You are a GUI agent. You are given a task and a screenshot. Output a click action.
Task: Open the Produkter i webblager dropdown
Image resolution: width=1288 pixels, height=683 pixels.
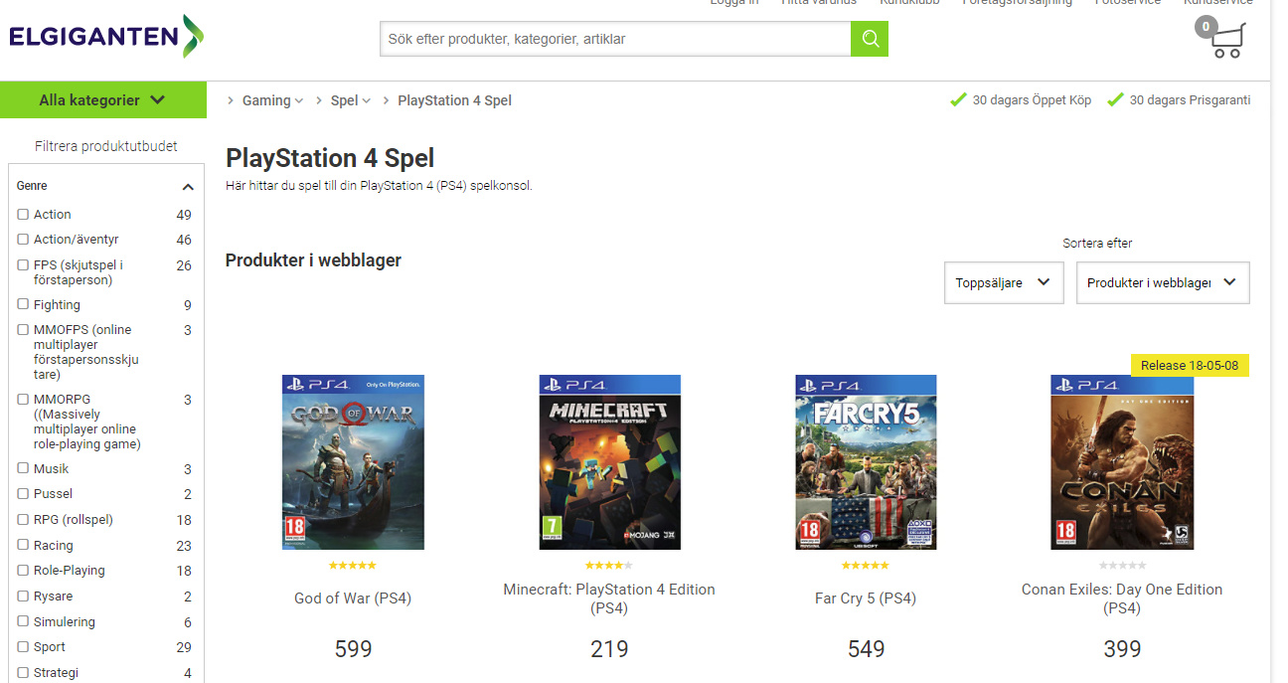(x=1163, y=282)
